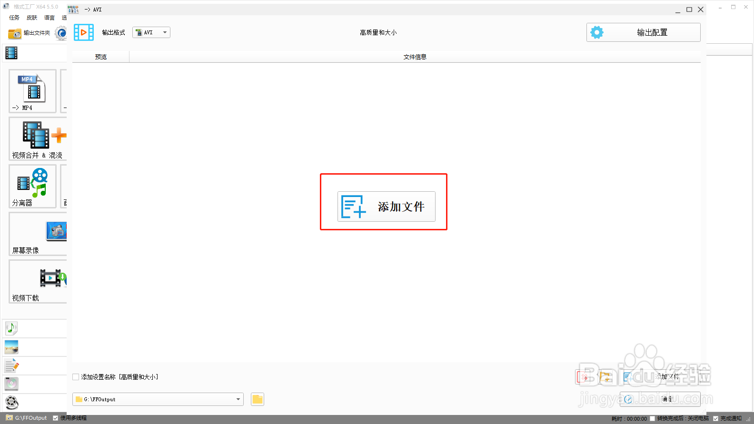Expand the utilities category with the film reel icon
The height and width of the screenshot is (424, 754).
pyautogui.click(x=11, y=403)
